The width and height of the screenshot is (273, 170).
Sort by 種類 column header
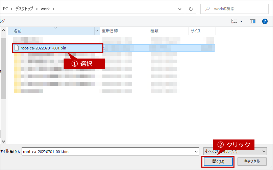[x=168, y=31]
